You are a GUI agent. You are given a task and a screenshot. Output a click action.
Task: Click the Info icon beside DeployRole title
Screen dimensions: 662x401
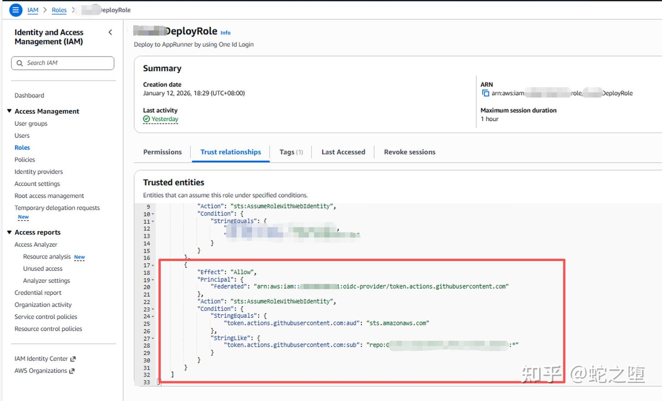[225, 33]
